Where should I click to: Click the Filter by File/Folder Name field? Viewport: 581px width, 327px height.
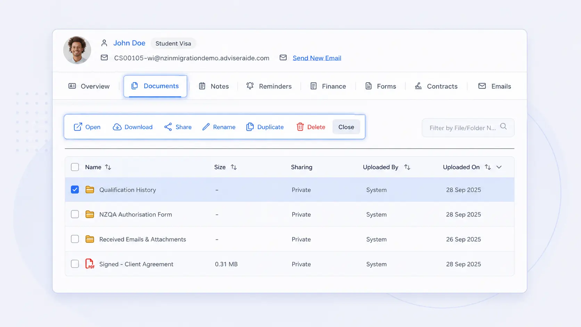click(468, 128)
